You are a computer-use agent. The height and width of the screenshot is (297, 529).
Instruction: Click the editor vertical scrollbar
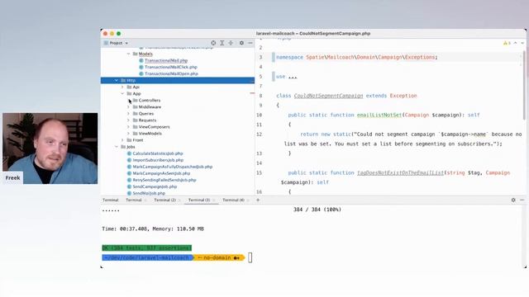(524, 85)
